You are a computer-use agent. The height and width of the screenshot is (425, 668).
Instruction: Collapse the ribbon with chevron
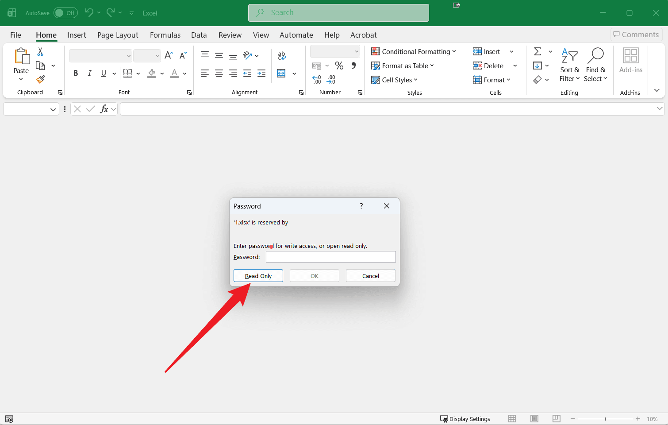click(x=657, y=90)
